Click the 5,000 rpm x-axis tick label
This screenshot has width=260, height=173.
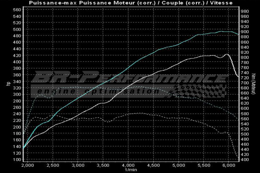pos(179,165)
